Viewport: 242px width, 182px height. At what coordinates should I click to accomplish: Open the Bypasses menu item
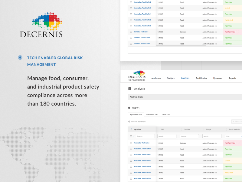click(x=217, y=78)
